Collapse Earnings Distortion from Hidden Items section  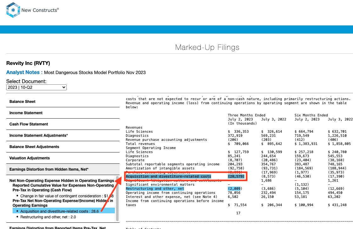tap(63, 169)
